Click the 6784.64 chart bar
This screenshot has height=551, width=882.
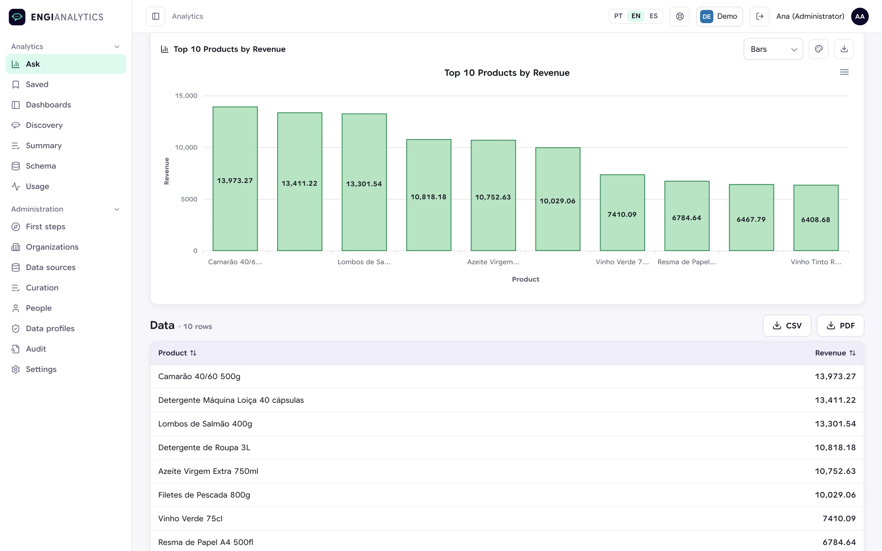point(687,216)
